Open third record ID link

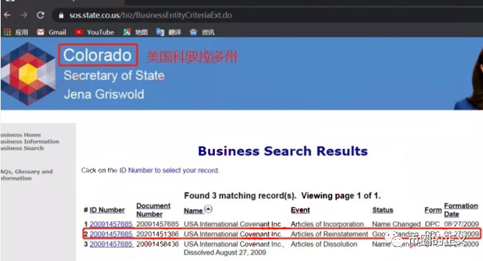coord(111,244)
